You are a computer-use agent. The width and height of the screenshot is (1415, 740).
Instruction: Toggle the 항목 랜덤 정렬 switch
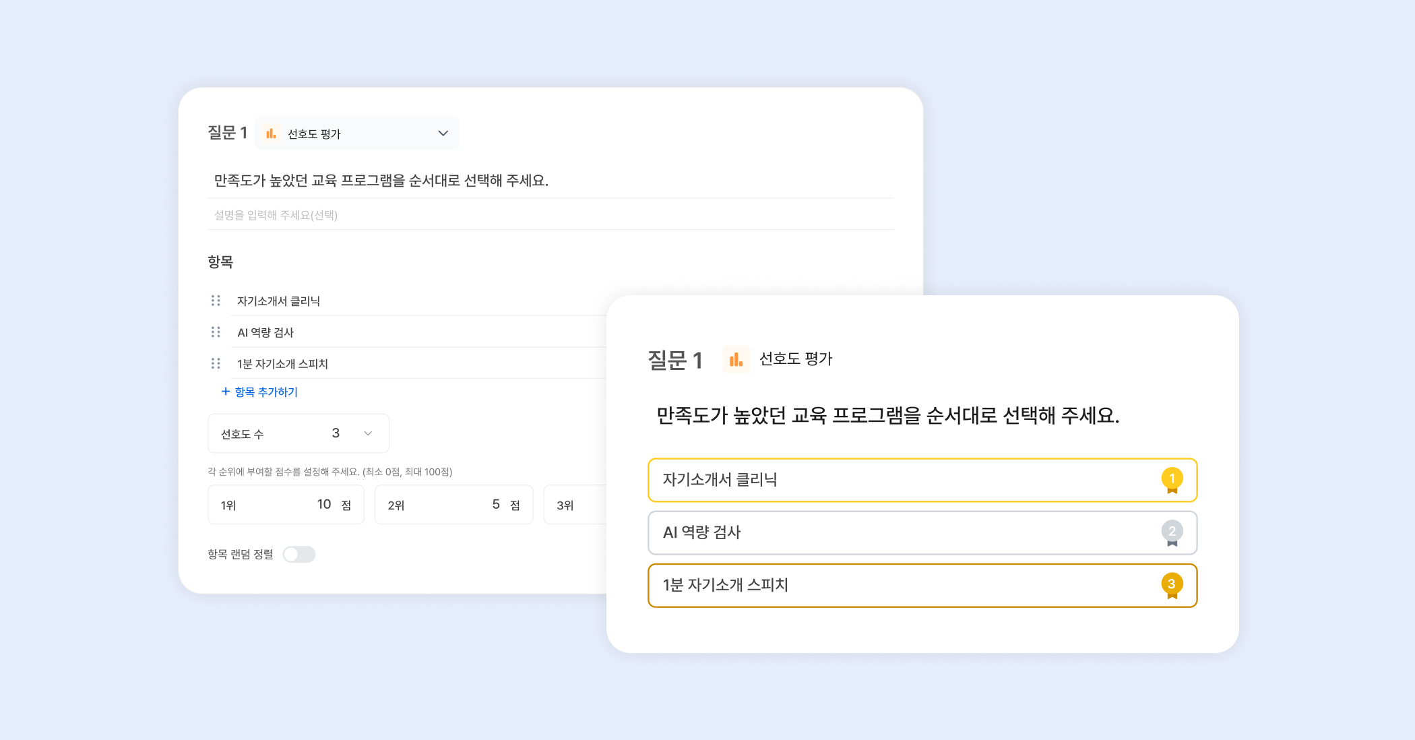point(299,554)
